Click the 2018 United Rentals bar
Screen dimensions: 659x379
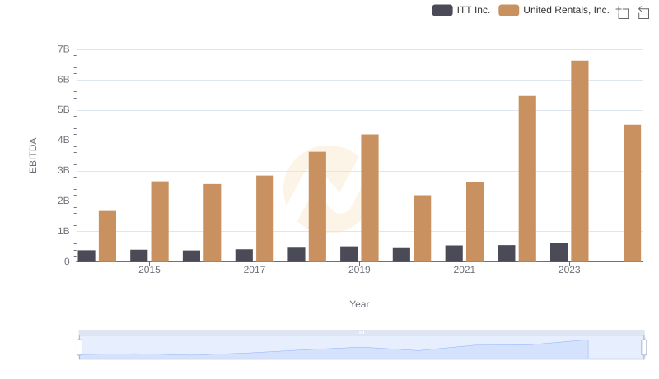tap(317, 206)
